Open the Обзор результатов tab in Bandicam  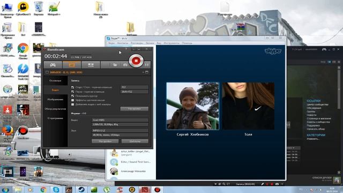coord(55,109)
